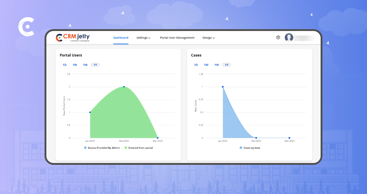Click the CRMJetty logo

pyautogui.click(x=73, y=38)
